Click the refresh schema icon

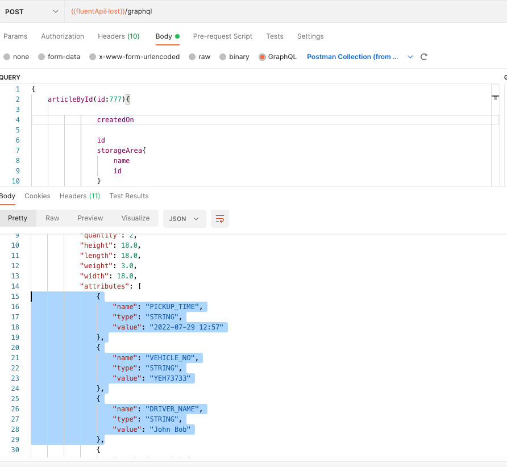pos(423,57)
